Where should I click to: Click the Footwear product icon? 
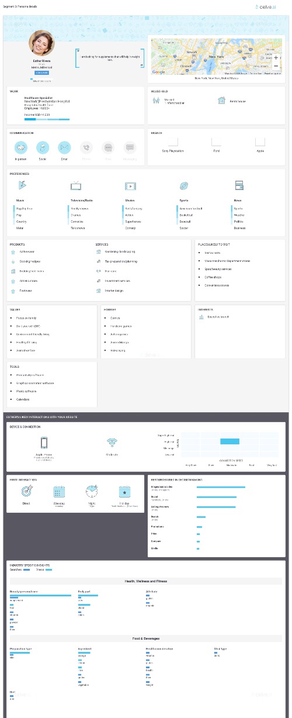click(13, 290)
